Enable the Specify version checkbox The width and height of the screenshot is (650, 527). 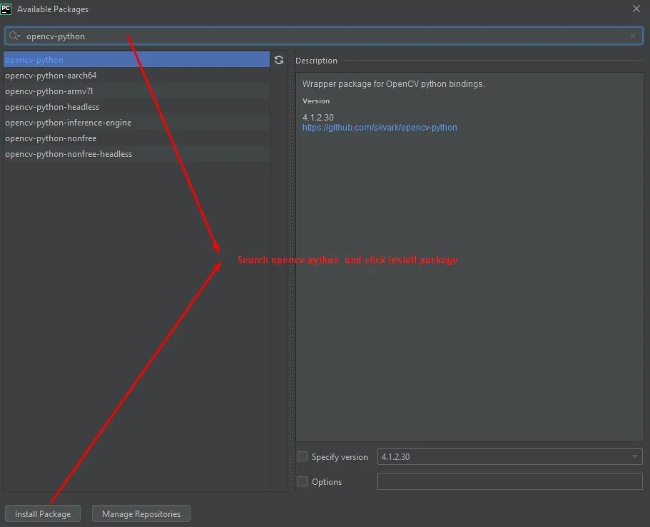click(x=303, y=456)
